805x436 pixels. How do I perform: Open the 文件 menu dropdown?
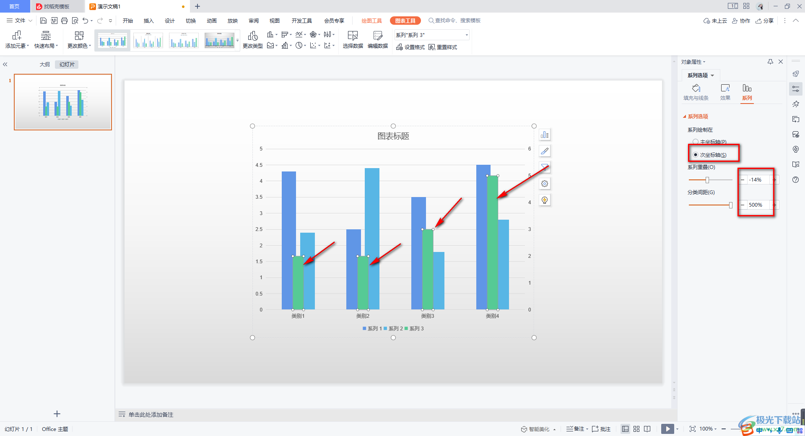[19, 21]
